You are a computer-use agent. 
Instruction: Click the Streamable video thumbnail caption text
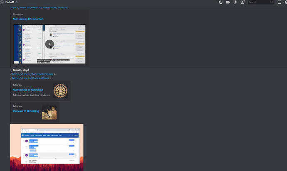tap(53, 61)
